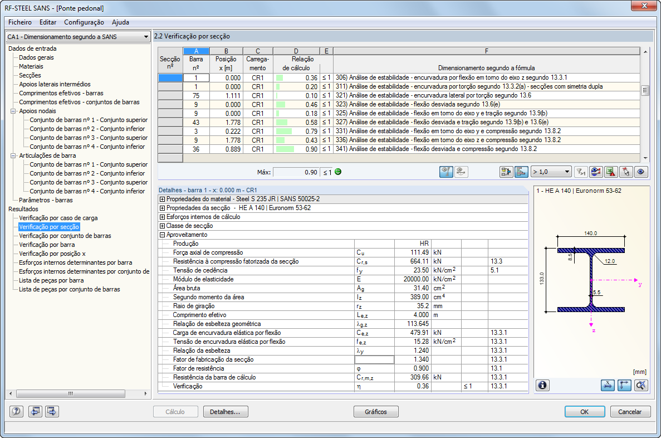Toggle the colored relation bars icon
The width and height of the screenshot is (661, 438).
[521, 172]
